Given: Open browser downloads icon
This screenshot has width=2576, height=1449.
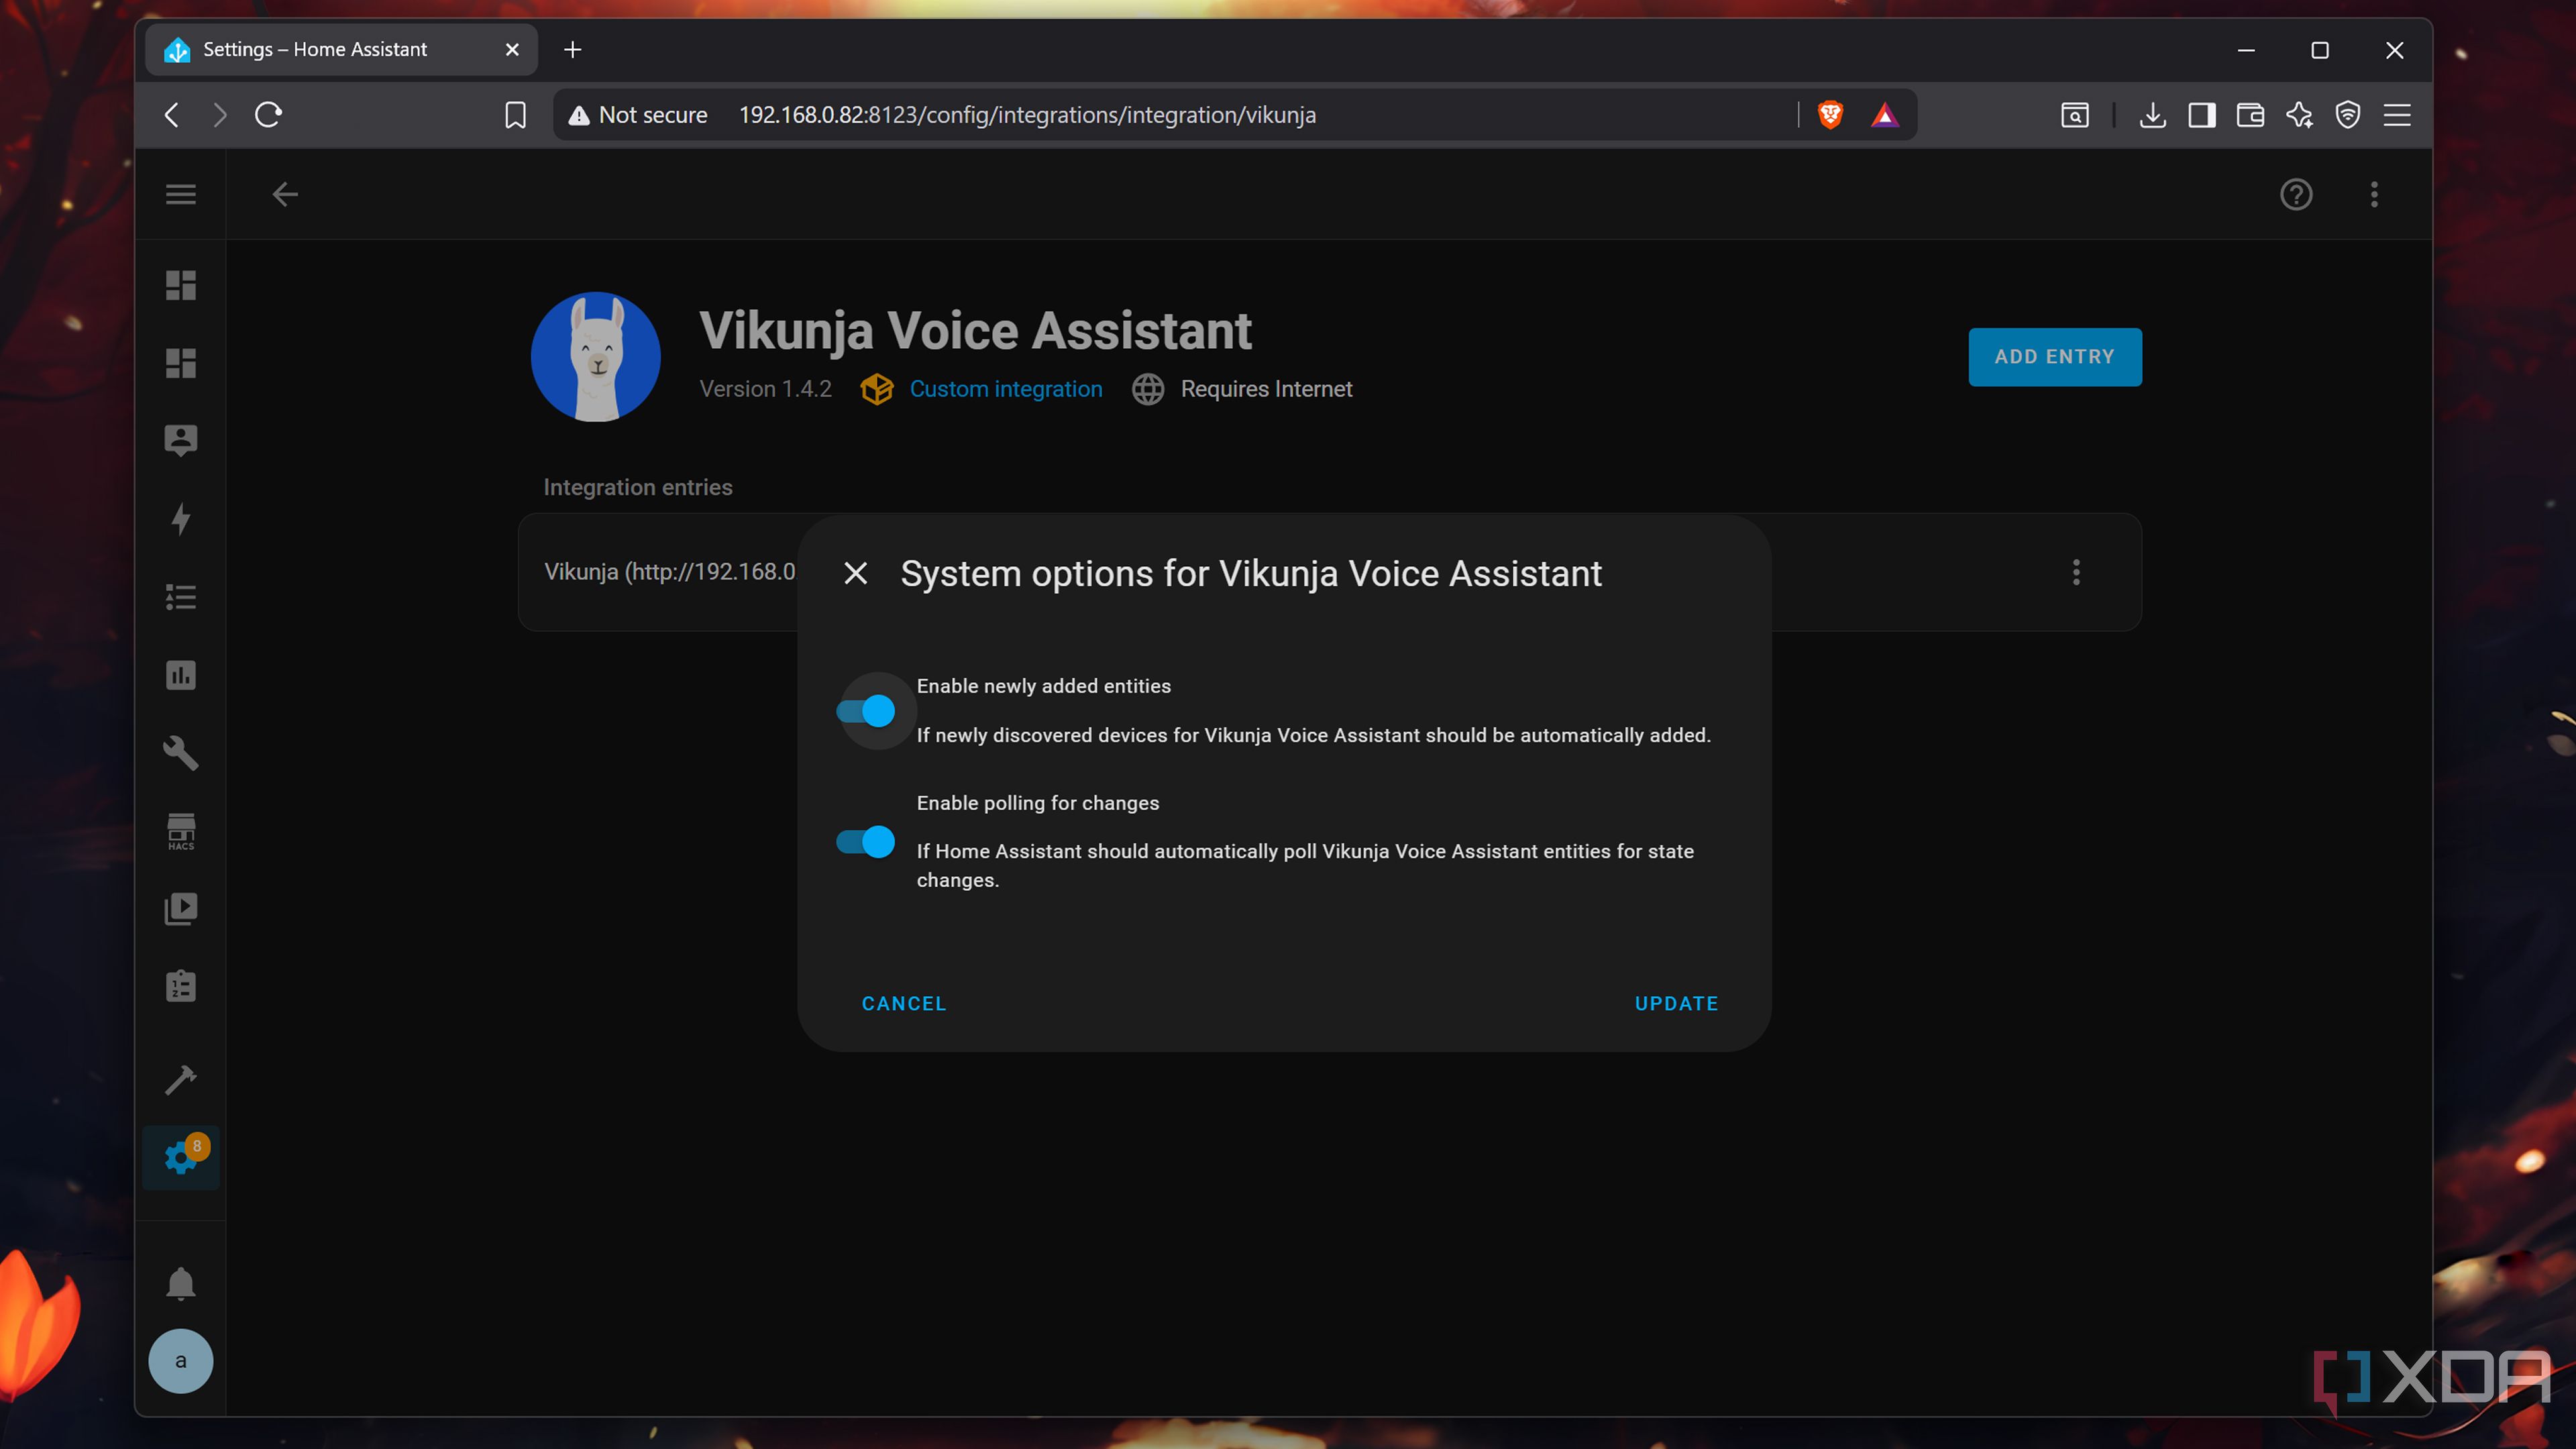Looking at the screenshot, I should coord(2153,115).
